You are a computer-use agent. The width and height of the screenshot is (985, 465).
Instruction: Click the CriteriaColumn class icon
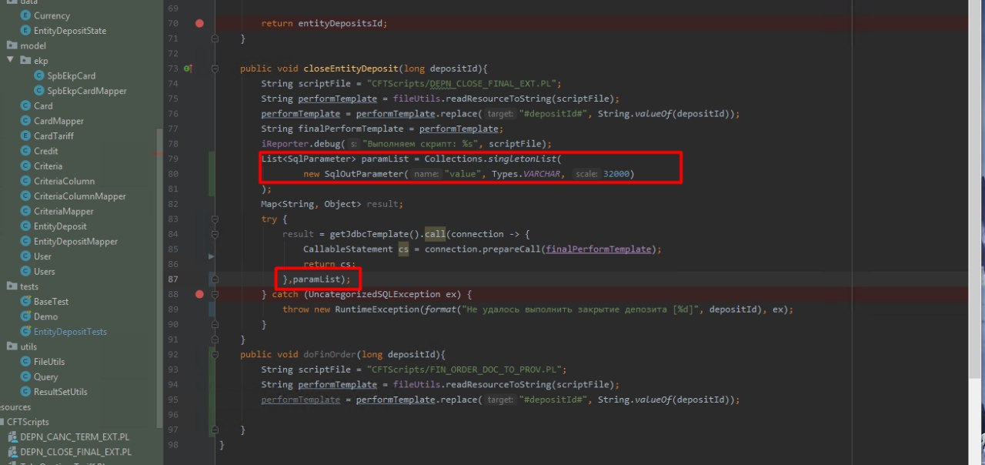tap(25, 181)
